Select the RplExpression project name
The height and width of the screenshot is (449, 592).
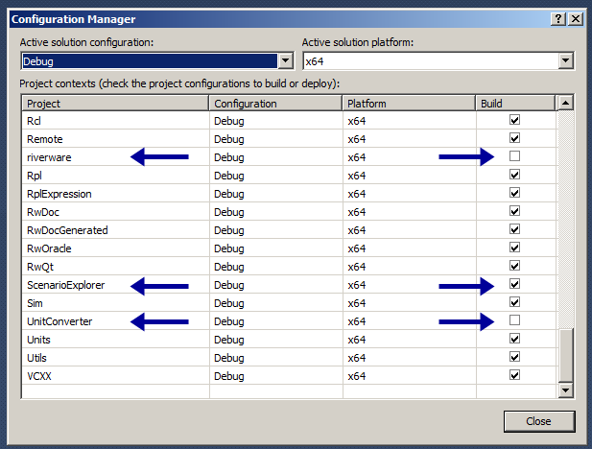click(x=59, y=194)
